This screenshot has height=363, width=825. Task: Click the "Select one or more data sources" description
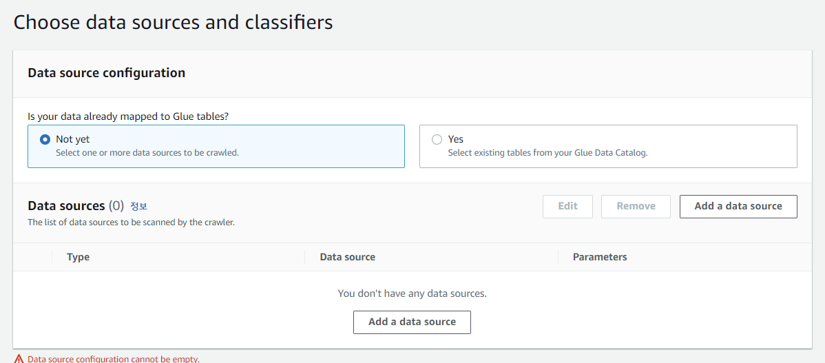point(147,153)
